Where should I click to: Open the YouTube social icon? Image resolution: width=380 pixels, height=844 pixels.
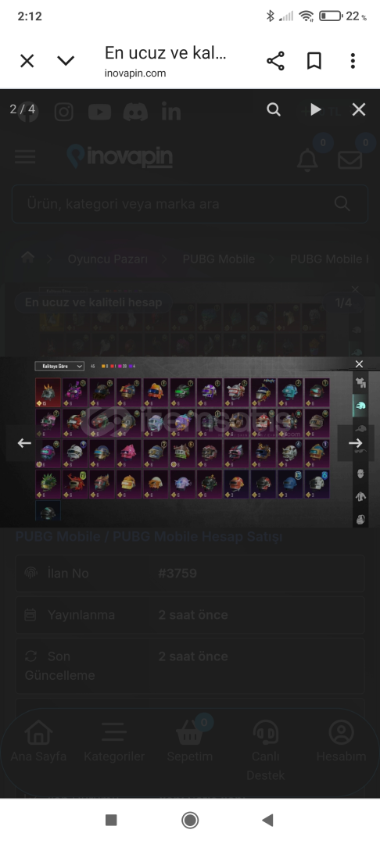pos(99,112)
